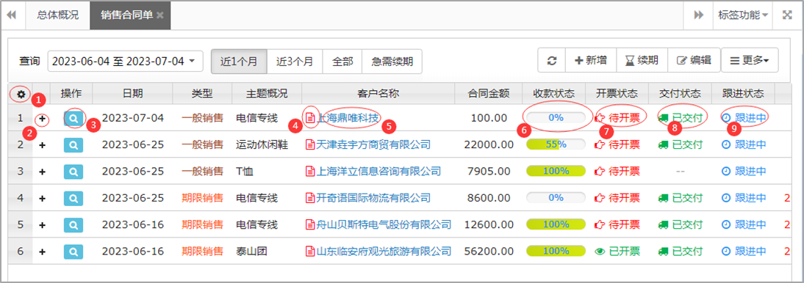Image resolution: width=804 pixels, height=283 pixels.
Task: Click 跟进中 clock icon in row 3
Action: point(726,172)
